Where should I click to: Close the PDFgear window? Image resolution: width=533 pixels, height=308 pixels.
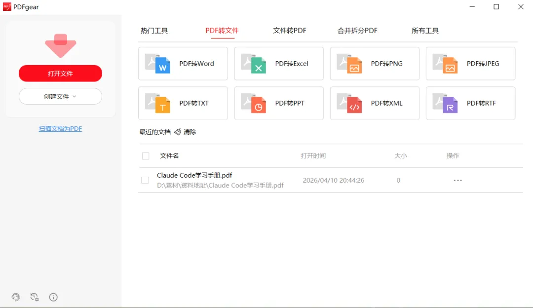[521, 7]
